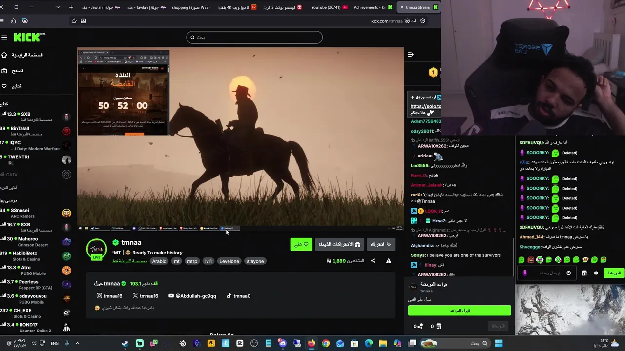Open TWENTRI IRL channel
The image size is (625, 351).
36,160
